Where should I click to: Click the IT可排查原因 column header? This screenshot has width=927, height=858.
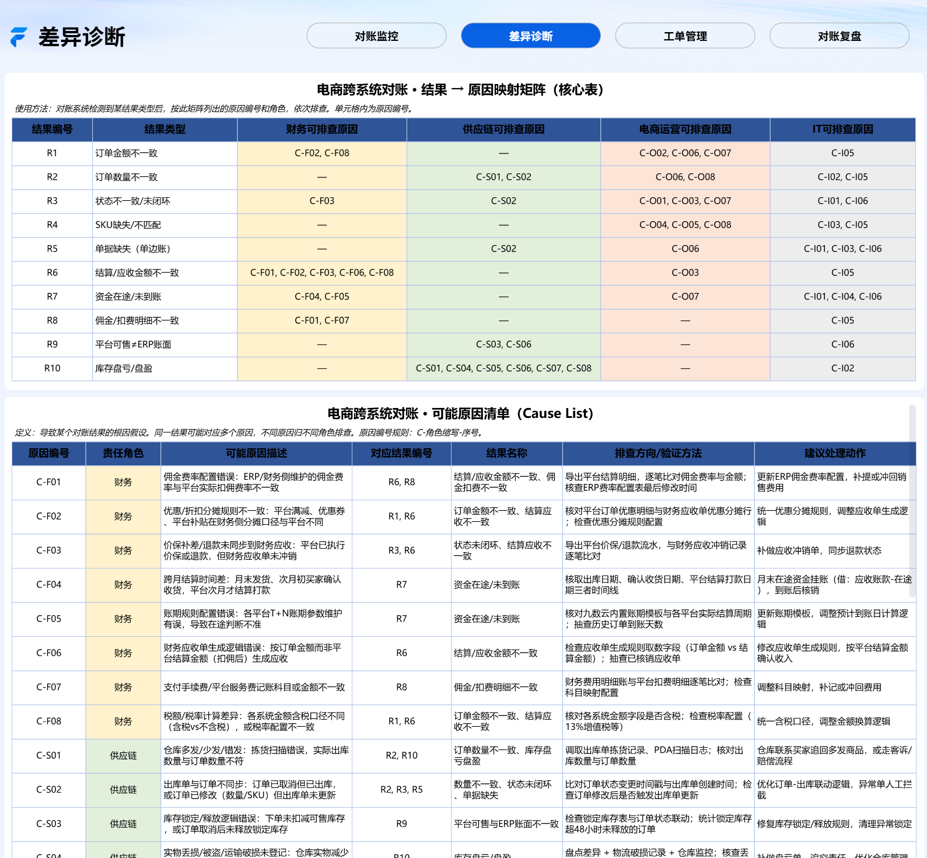843,130
